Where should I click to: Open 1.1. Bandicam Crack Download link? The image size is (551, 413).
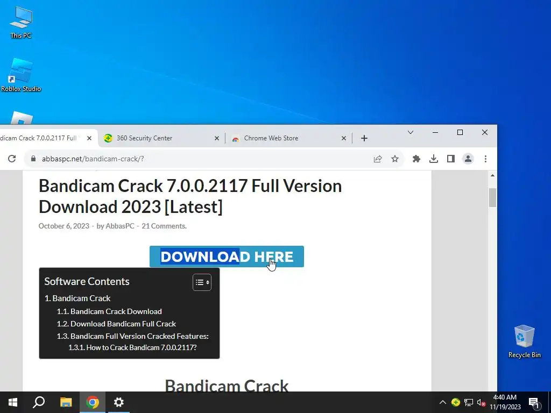[x=109, y=311]
